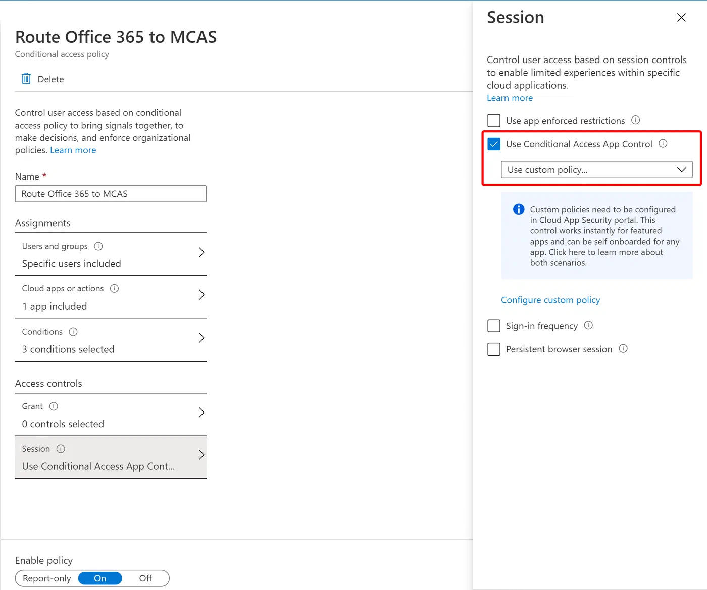
Task: Open the Session row chevron
Action: pyautogui.click(x=201, y=455)
